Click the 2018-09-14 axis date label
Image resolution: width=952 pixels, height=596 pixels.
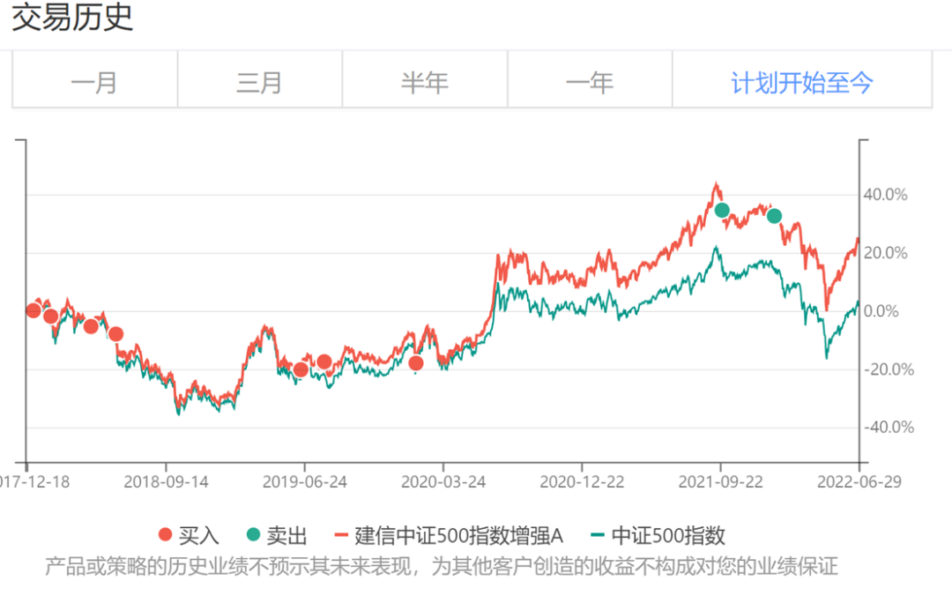166,481
